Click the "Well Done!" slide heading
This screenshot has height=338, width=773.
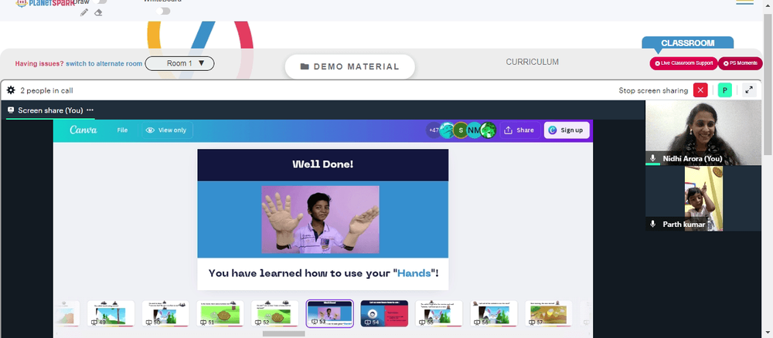pyautogui.click(x=323, y=164)
